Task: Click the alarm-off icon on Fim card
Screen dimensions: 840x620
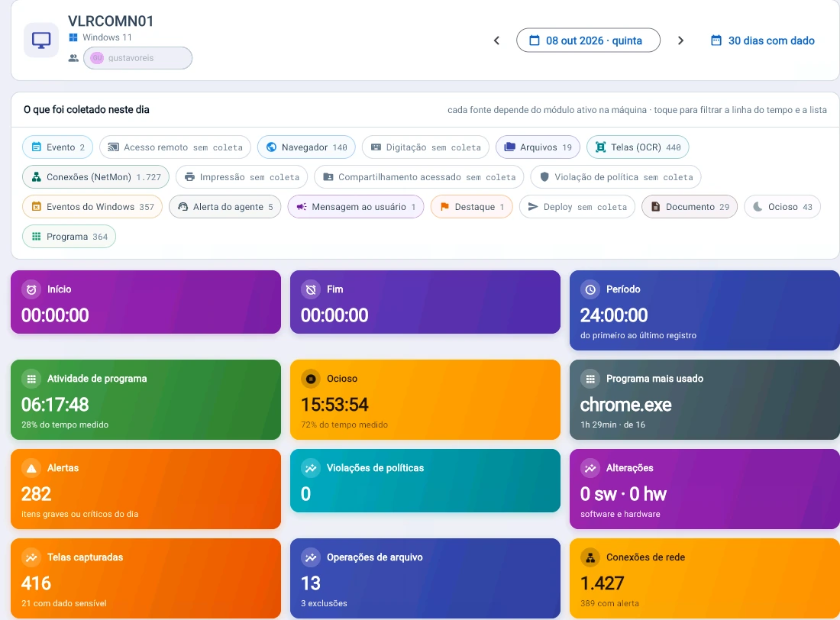Action: (x=311, y=289)
